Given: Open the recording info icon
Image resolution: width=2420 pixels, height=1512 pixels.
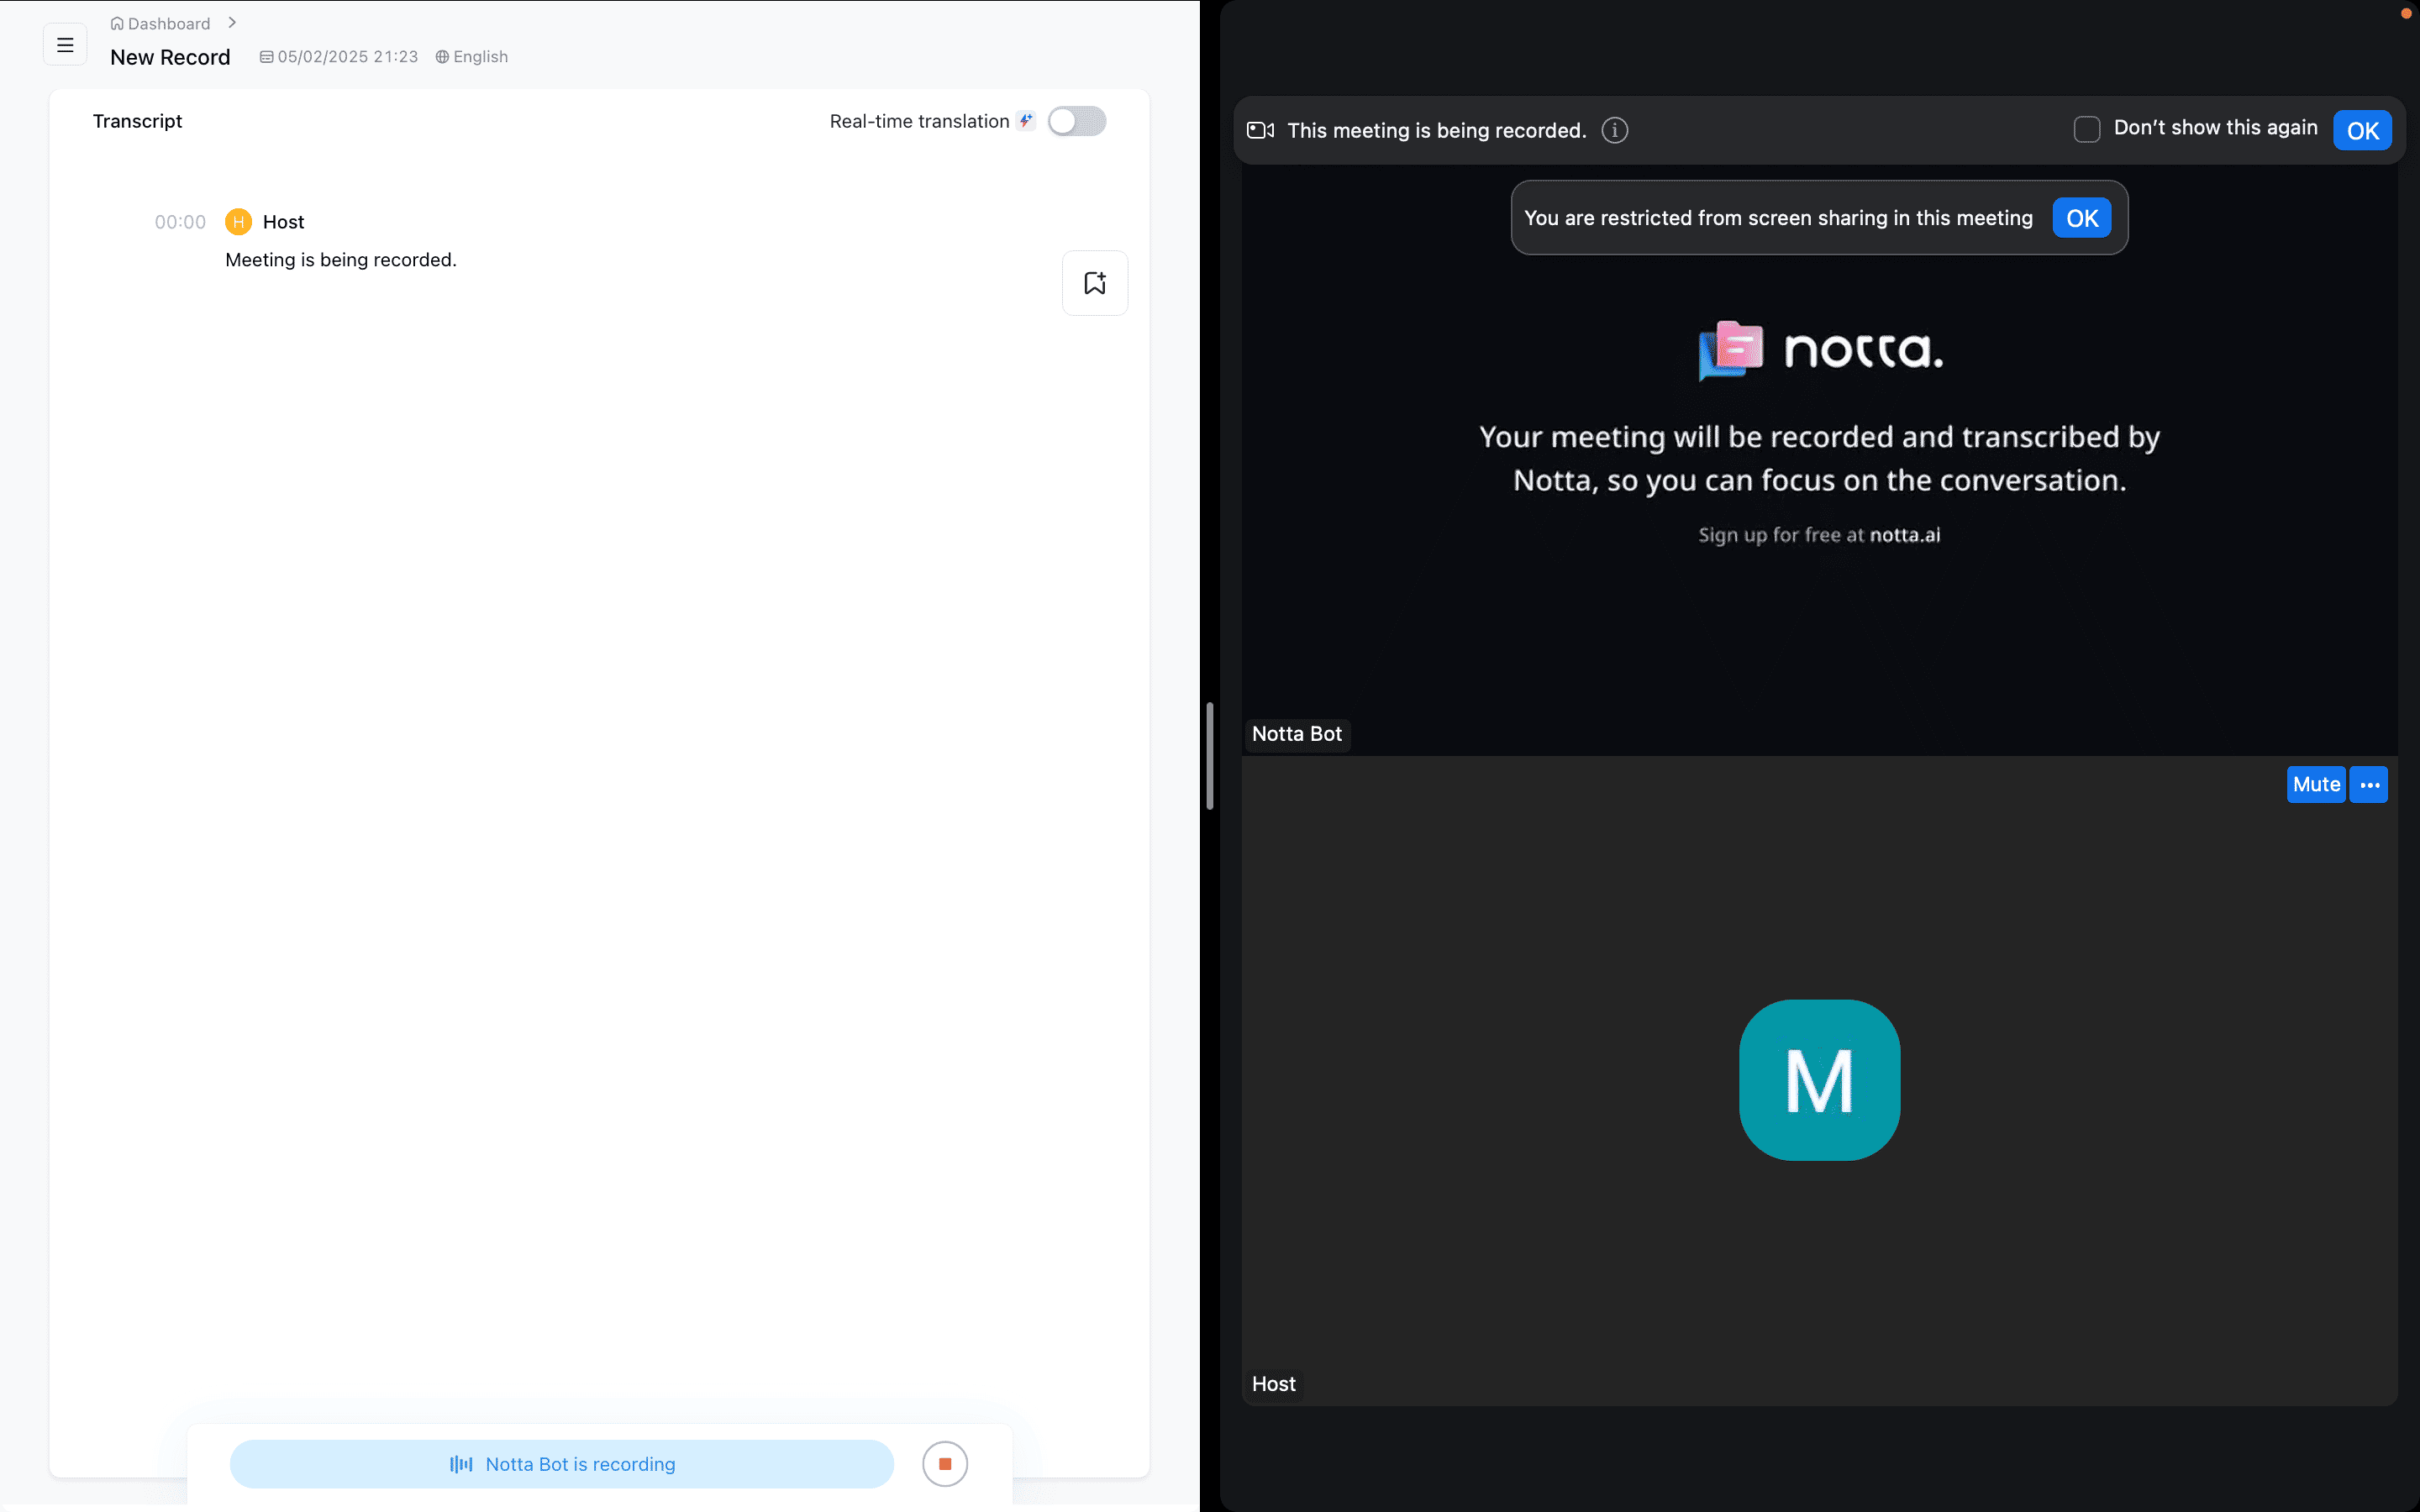Looking at the screenshot, I should coord(1615,130).
